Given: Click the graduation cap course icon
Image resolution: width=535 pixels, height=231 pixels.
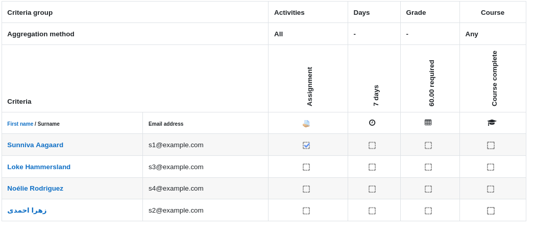Looking at the screenshot, I should click(x=492, y=122).
